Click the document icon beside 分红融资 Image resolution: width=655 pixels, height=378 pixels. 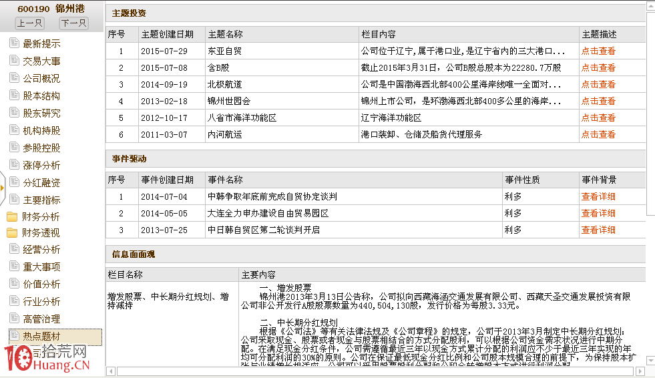click(x=14, y=182)
